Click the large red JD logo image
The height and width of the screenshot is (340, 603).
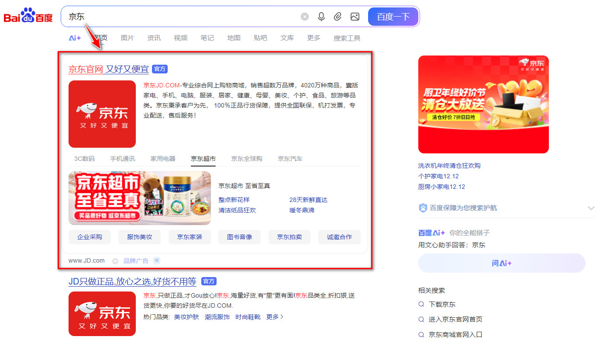[102, 114]
